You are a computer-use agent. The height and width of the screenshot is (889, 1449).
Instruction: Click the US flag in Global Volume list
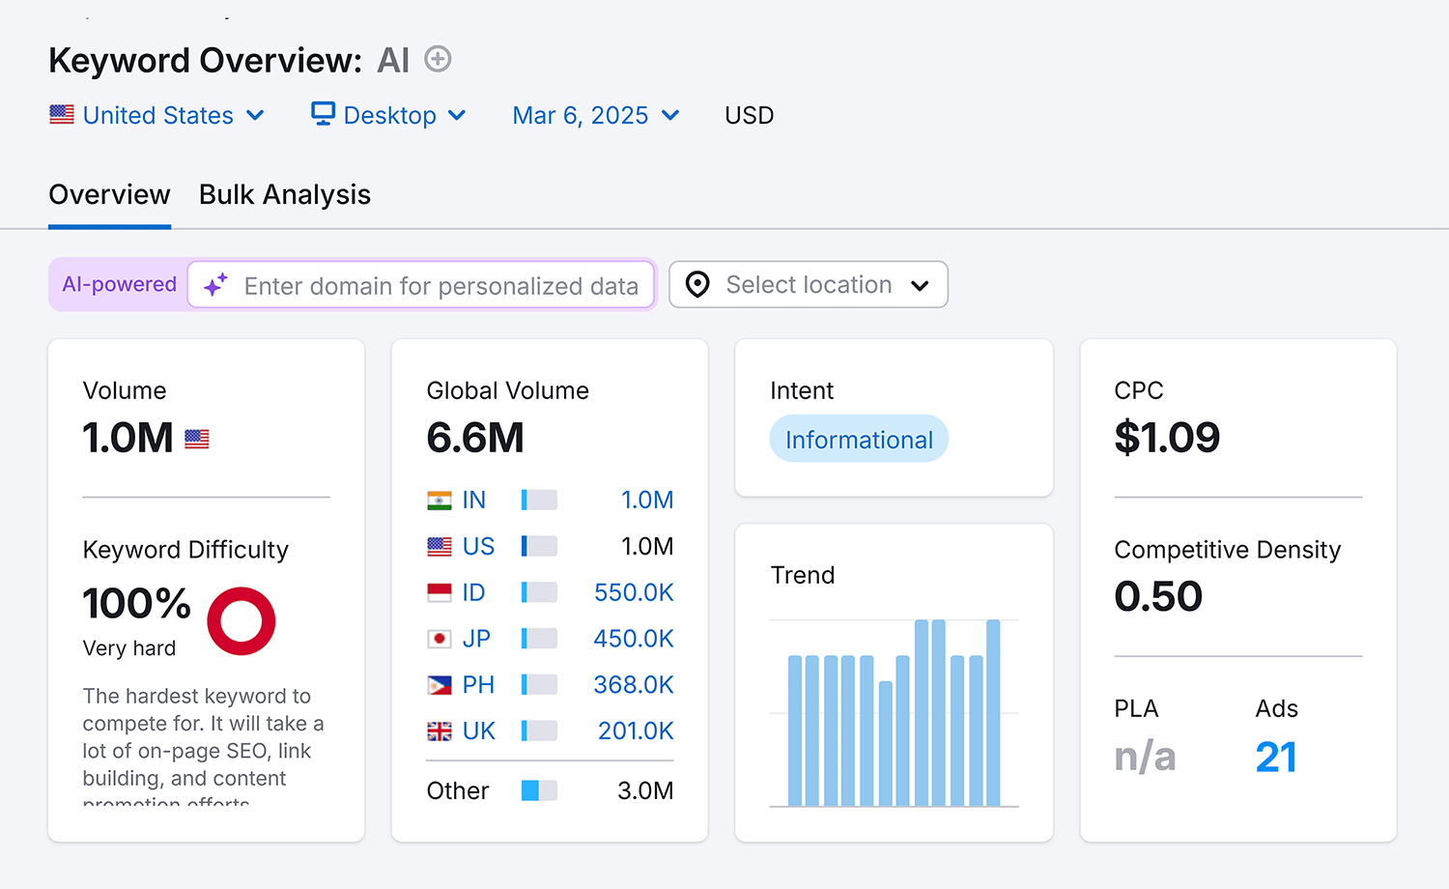click(440, 547)
